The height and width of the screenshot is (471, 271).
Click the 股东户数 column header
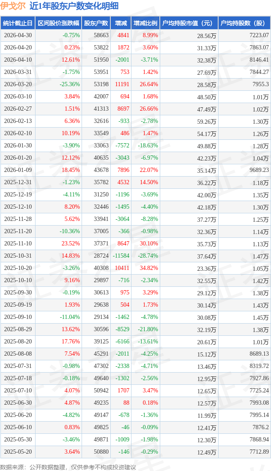96,23
